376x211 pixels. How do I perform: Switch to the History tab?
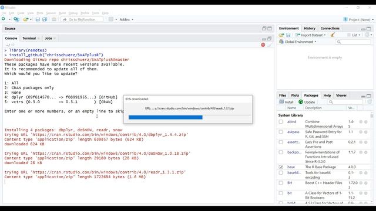[x=310, y=28]
